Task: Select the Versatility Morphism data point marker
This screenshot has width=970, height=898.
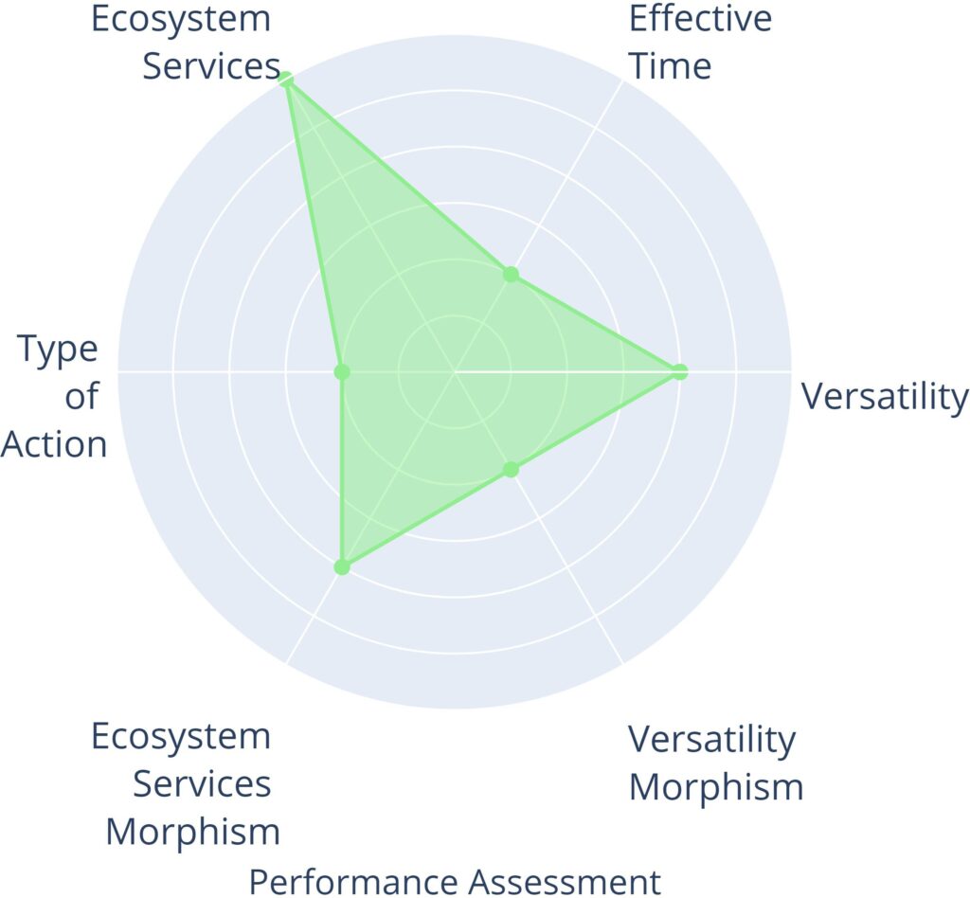Action: click(x=512, y=469)
